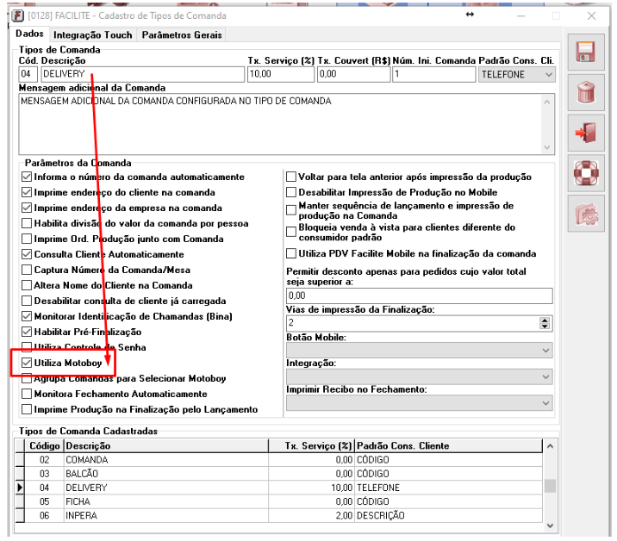The image size is (617, 541).
Task: Enable Utiliza PDV Facilite Mobile na finalização
Action: tap(291, 253)
